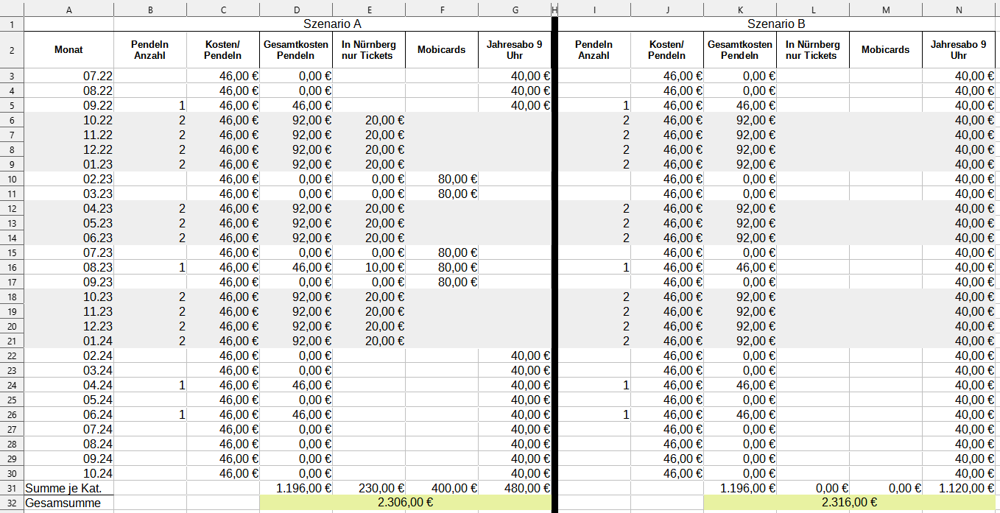This screenshot has width=1000, height=513.
Task: Click the 1.120,00 € sum cell
Action: (959, 488)
